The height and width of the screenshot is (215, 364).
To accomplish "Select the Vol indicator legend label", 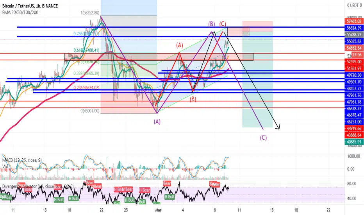I will click(5, 167).
